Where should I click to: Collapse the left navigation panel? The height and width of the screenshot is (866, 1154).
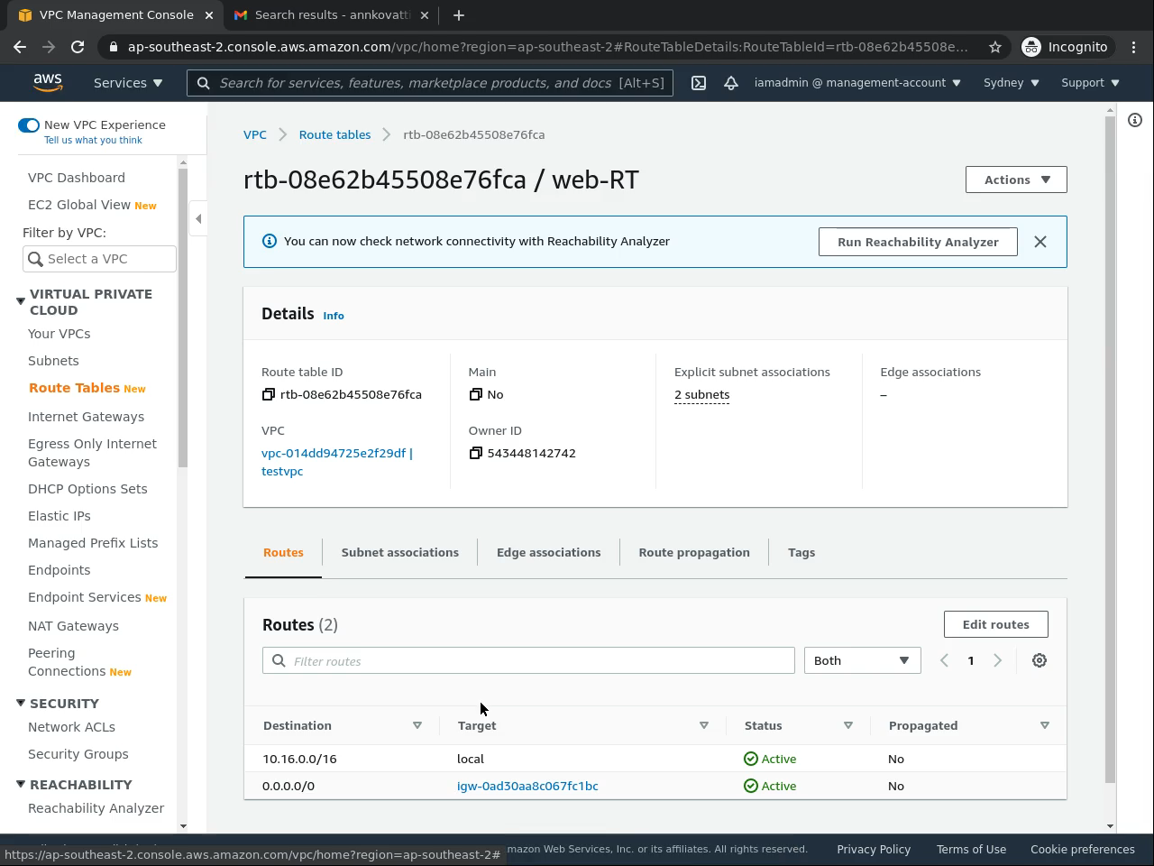click(198, 218)
